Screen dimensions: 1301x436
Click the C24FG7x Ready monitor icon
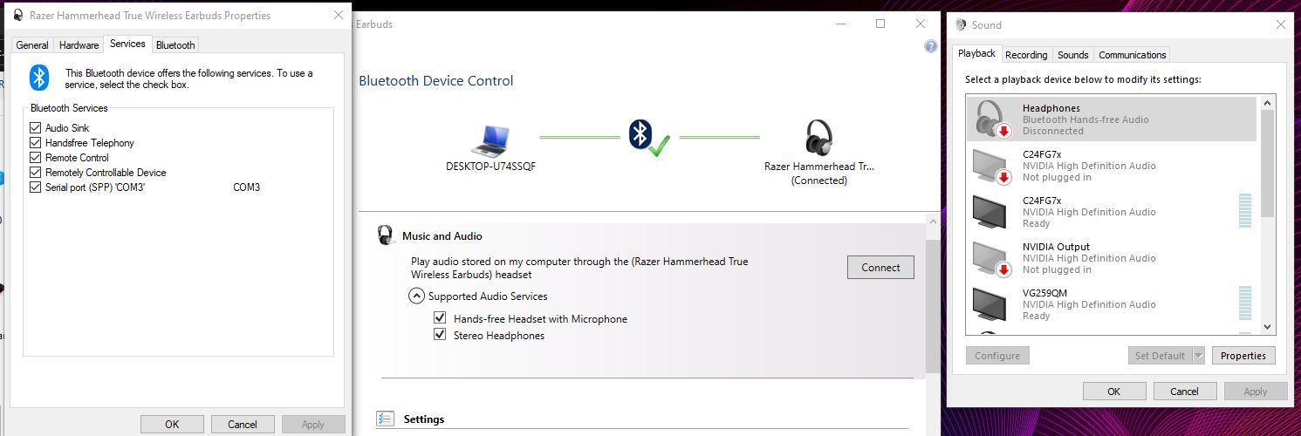click(989, 212)
